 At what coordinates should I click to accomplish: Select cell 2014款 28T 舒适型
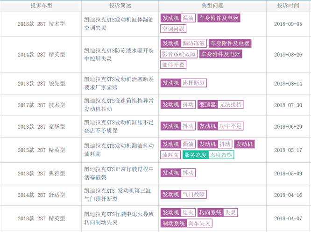(42, 195)
